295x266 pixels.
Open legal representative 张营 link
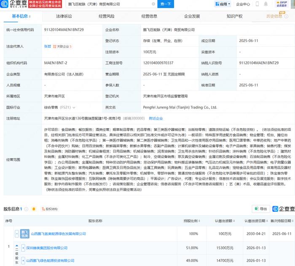(x=47, y=46)
